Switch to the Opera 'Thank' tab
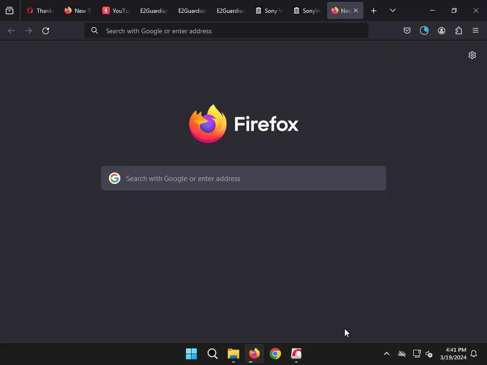Viewport: 487px width, 365px height. coord(40,10)
